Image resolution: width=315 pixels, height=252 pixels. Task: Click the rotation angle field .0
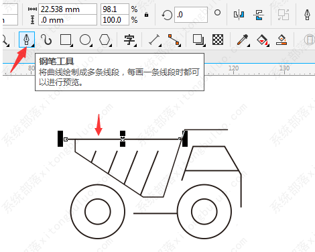click(x=191, y=15)
